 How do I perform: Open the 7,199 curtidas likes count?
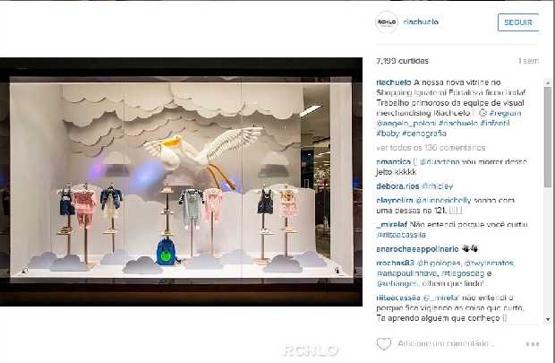[402, 61]
